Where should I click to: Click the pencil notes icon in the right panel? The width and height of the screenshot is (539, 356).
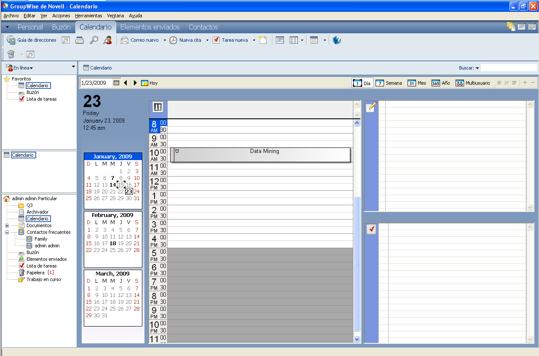[x=371, y=107]
